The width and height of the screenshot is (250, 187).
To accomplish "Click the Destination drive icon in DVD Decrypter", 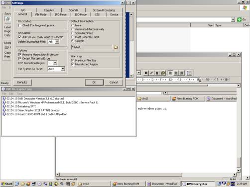I will coord(6,47).
